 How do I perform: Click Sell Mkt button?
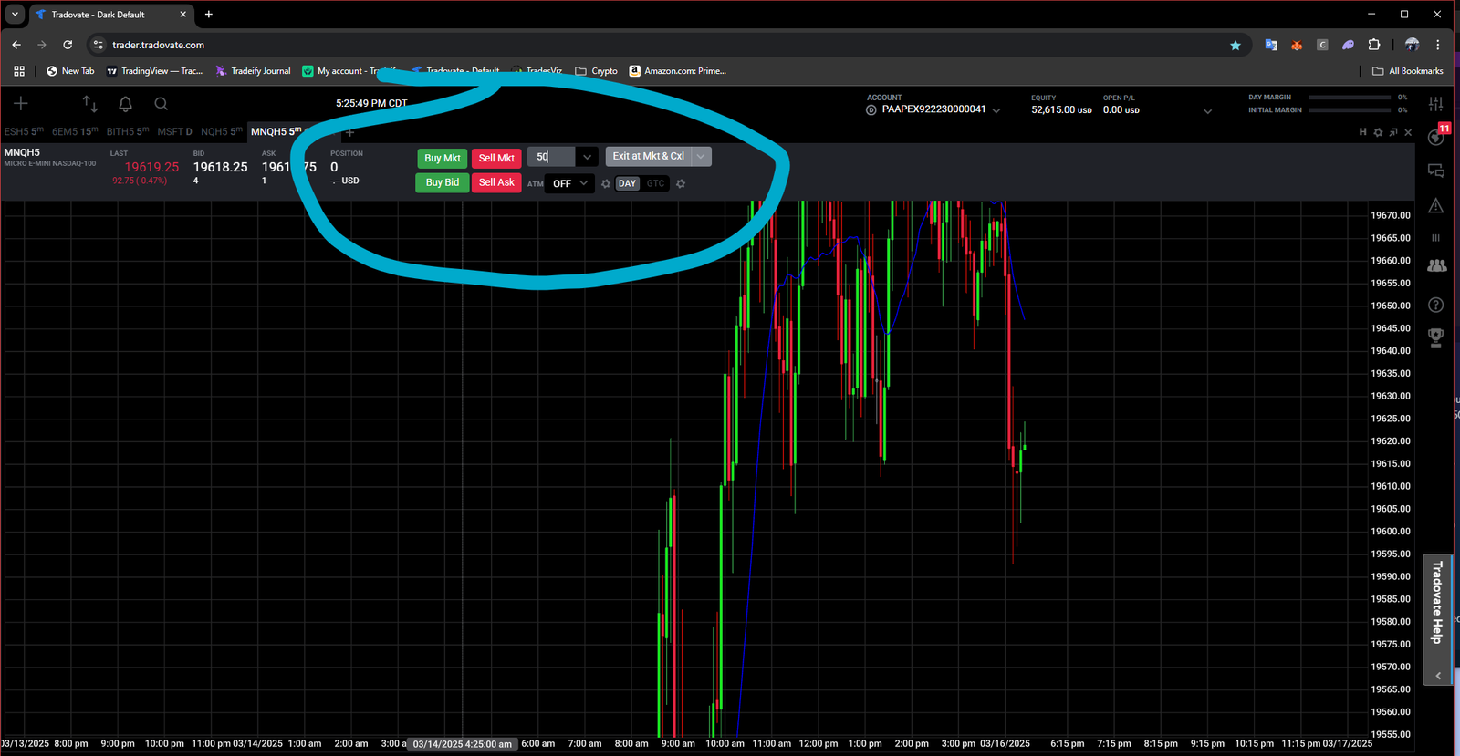click(x=496, y=158)
